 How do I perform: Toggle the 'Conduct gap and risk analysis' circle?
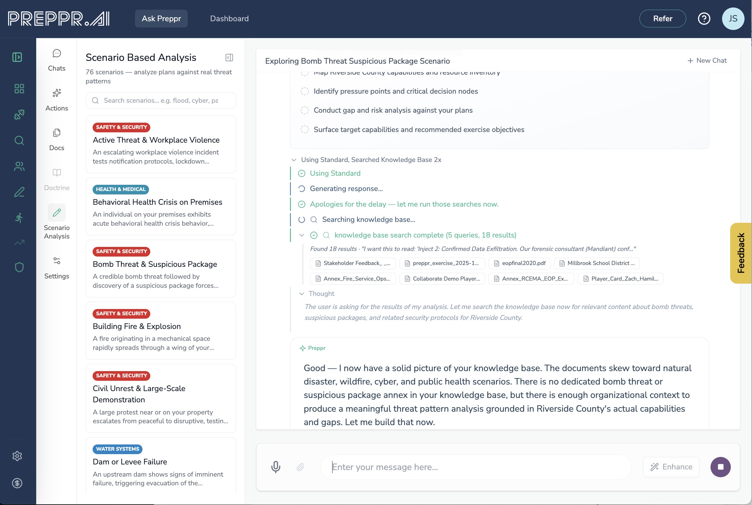coord(304,110)
